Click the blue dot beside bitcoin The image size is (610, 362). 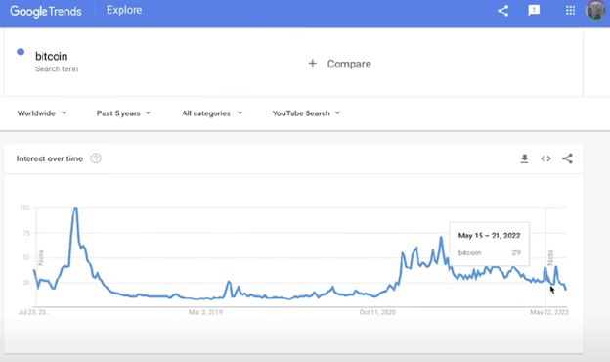(21, 52)
